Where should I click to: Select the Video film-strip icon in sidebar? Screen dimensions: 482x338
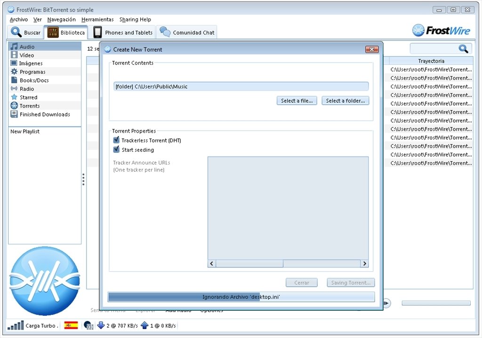click(x=14, y=55)
